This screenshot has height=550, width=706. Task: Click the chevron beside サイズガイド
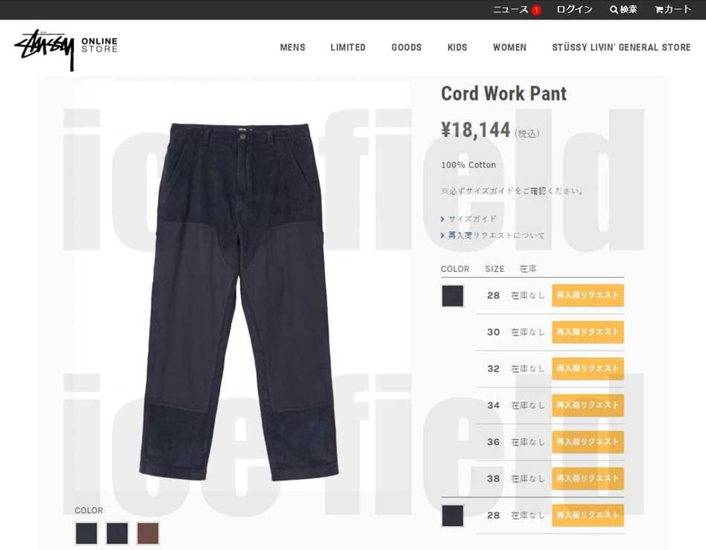pyautogui.click(x=442, y=219)
